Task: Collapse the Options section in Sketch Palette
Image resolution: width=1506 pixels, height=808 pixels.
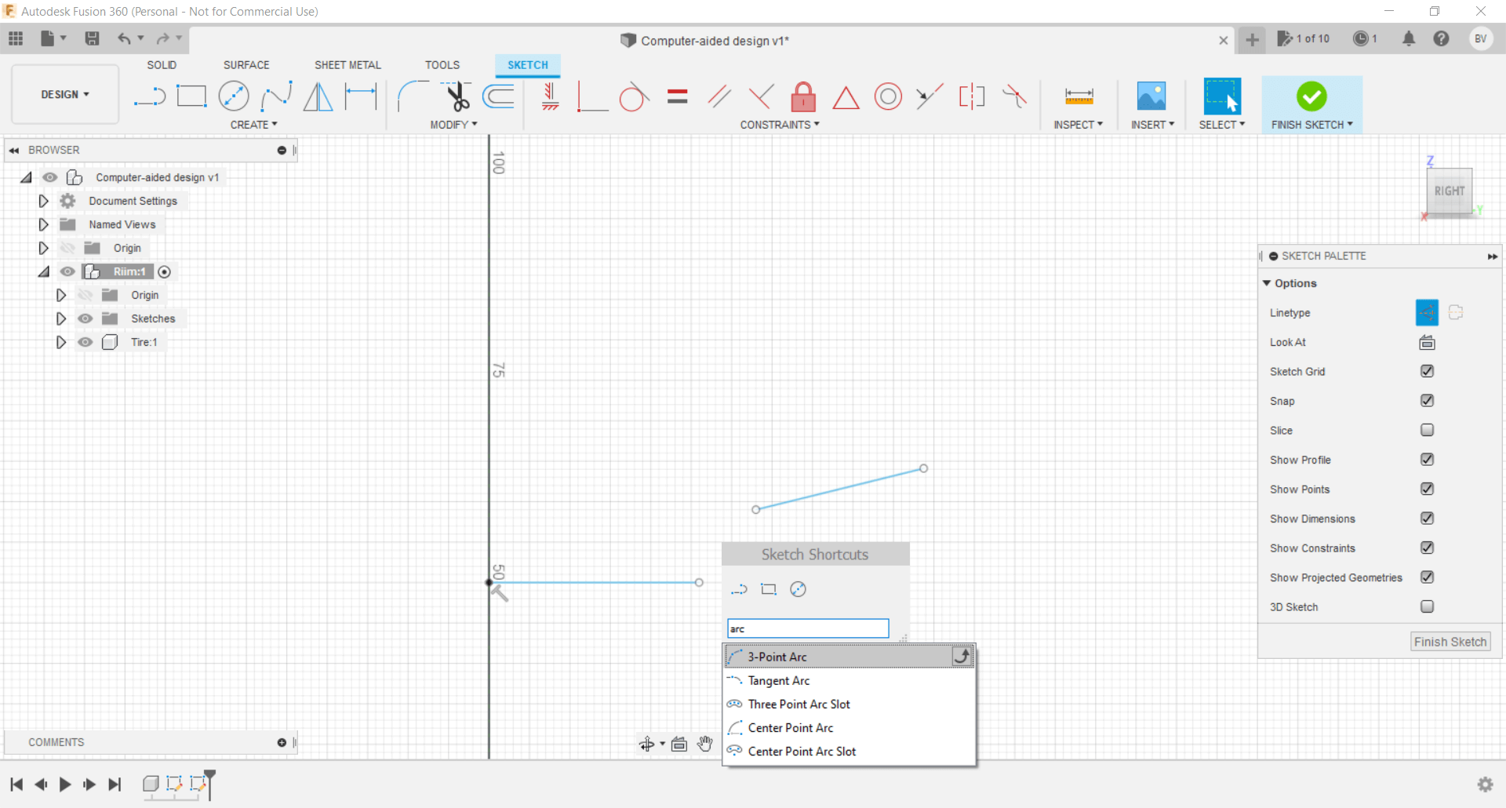Action: (x=1267, y=283)
